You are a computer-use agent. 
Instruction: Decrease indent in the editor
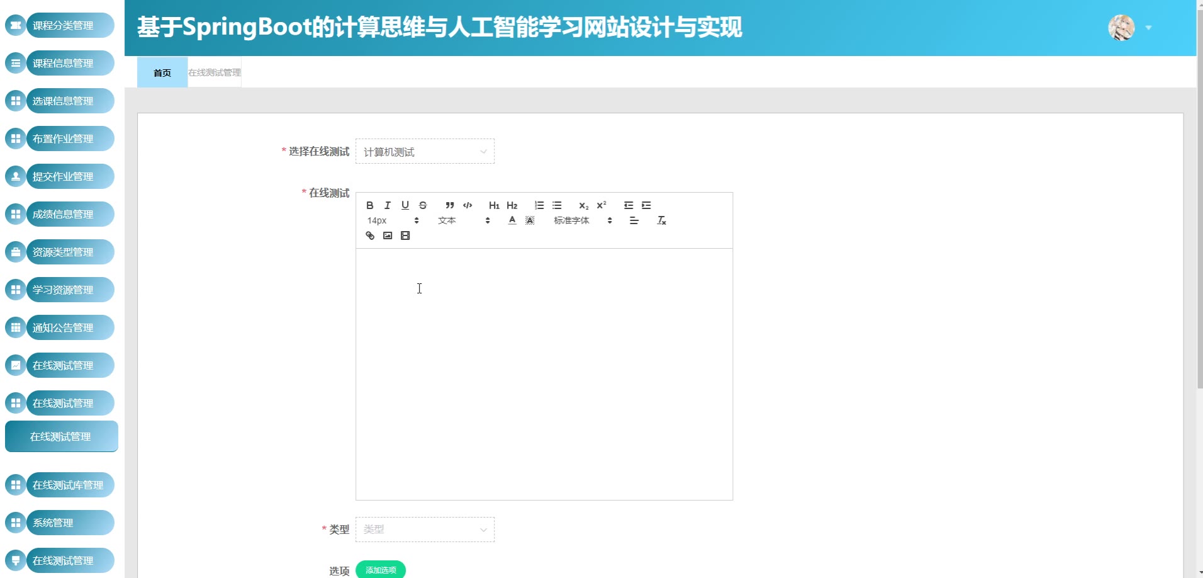pos(629,205)
